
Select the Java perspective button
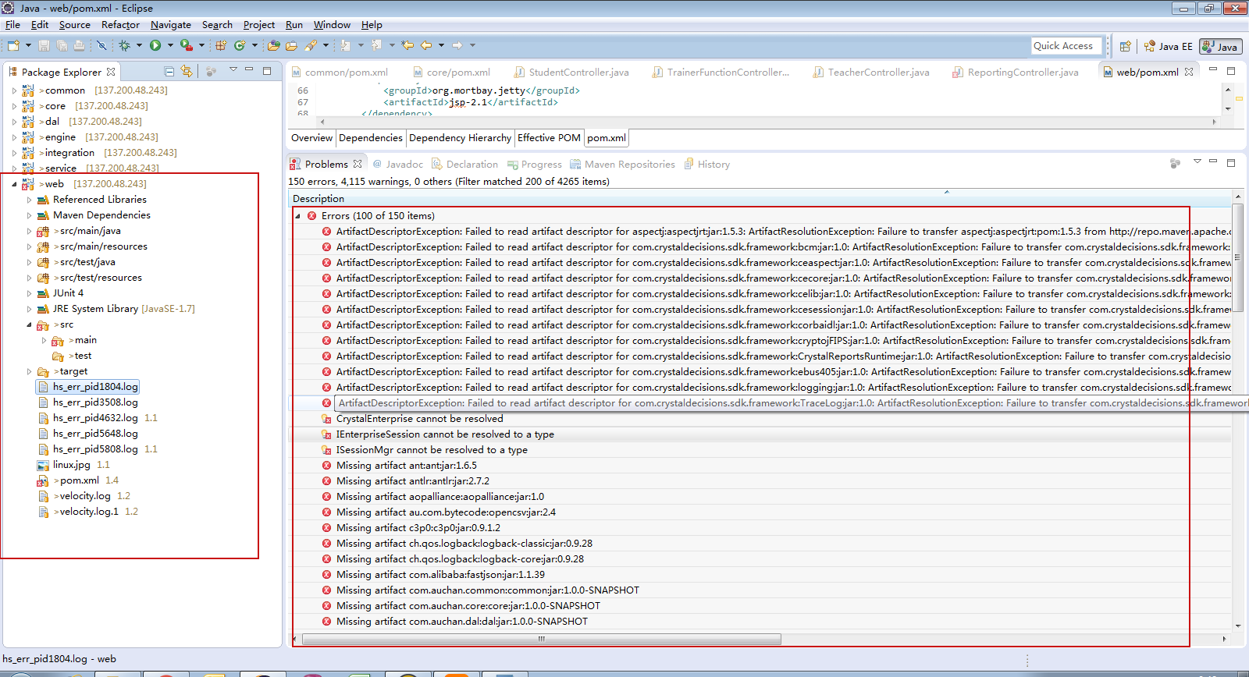tap(1220, 47)
